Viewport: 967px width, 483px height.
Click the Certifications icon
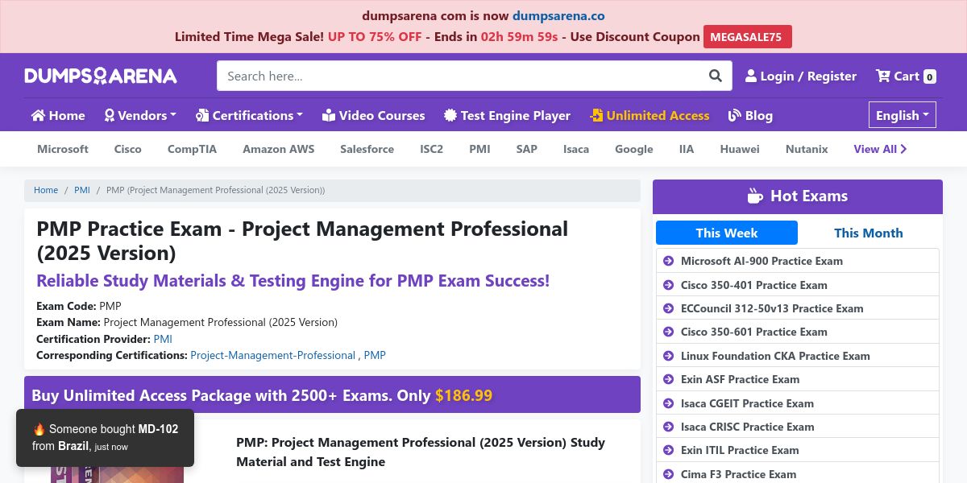point(202,115)
